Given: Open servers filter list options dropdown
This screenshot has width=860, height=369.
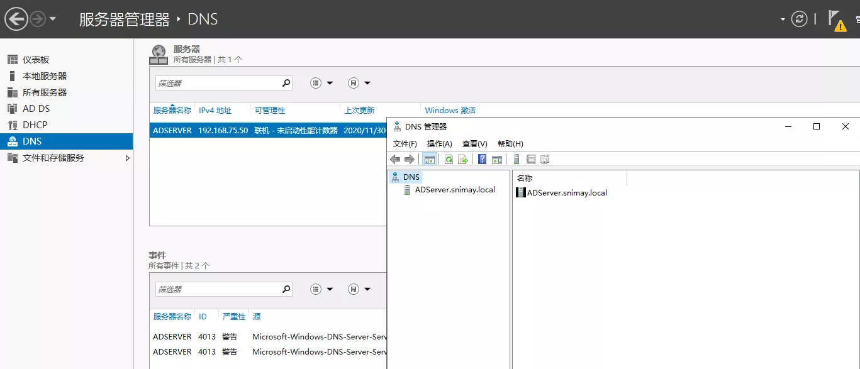Looking at the screenshot, I should [321, 83].
